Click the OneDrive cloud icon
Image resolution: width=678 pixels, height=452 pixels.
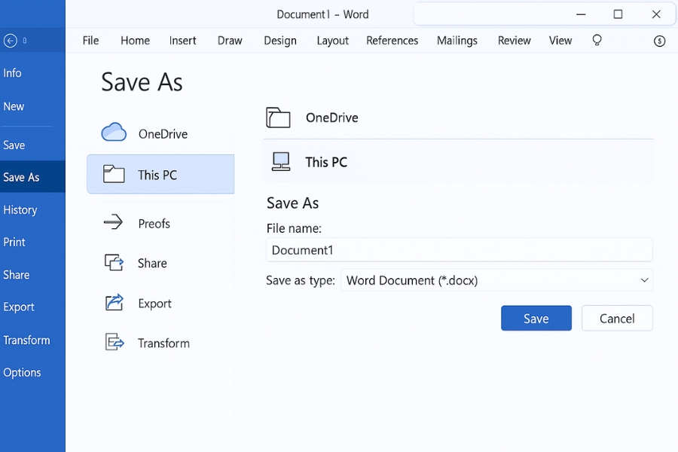coord(114,133)
